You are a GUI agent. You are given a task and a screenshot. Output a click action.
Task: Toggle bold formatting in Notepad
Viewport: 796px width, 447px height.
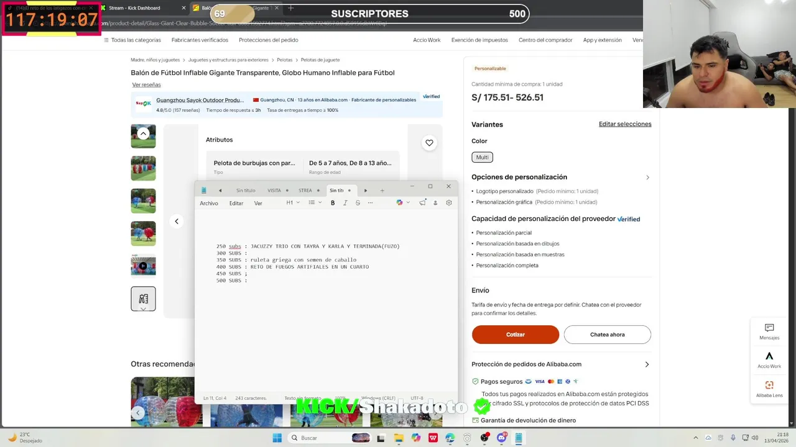click(x=333, y=203)
